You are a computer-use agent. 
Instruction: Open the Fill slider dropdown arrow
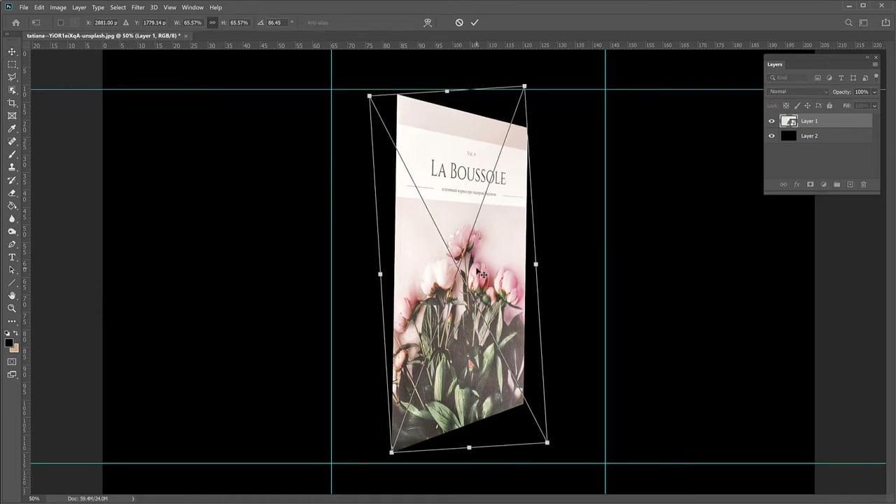pos(874,106)
